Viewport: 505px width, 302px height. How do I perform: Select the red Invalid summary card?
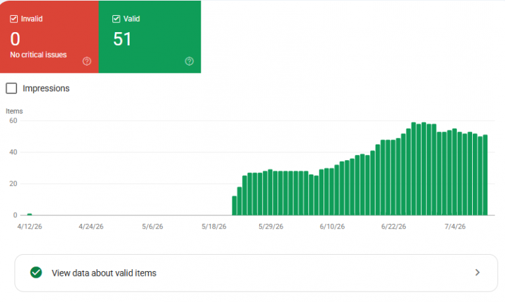[x=49, y=37]
